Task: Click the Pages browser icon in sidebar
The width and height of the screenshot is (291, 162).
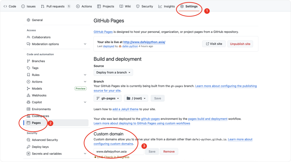Action: point(28,123)
